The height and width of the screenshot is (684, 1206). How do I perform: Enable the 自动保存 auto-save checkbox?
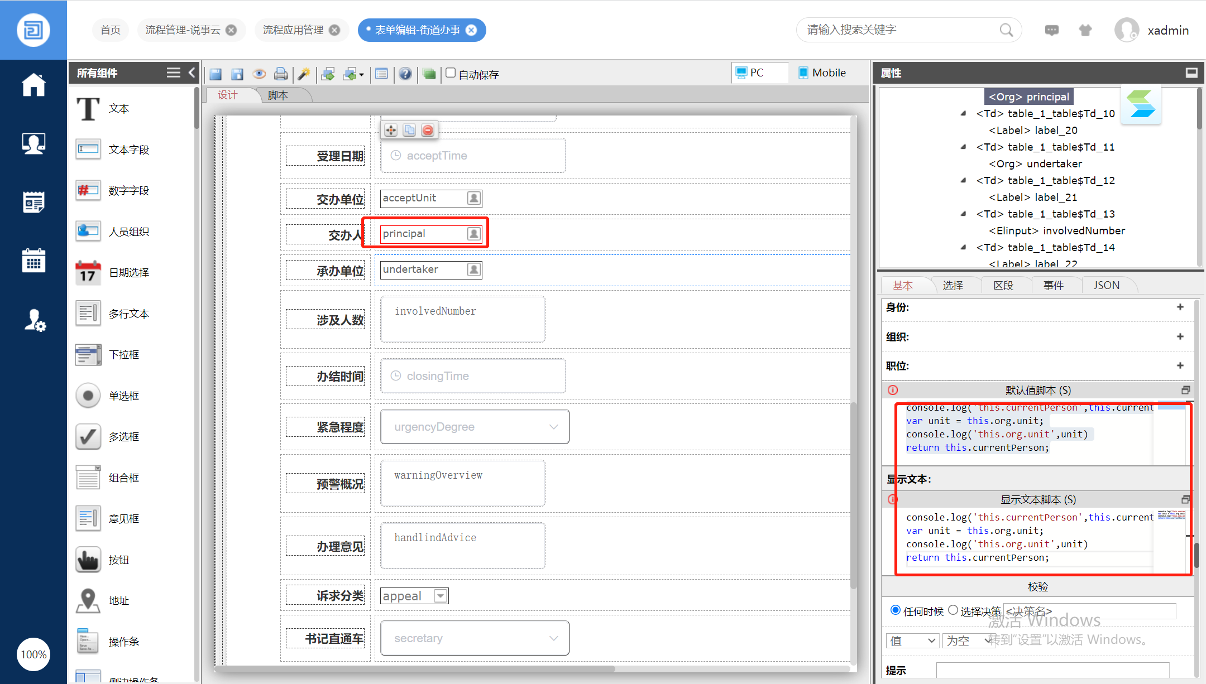451,73
